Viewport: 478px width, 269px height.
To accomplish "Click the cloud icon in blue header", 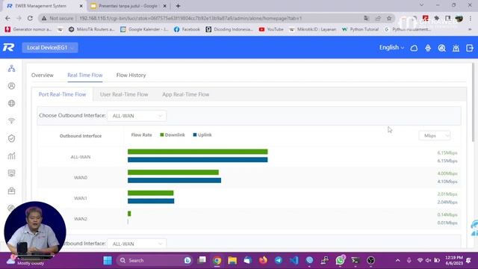I will click(x=414, y=48).
